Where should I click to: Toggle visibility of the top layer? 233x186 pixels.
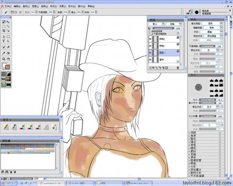150,39
